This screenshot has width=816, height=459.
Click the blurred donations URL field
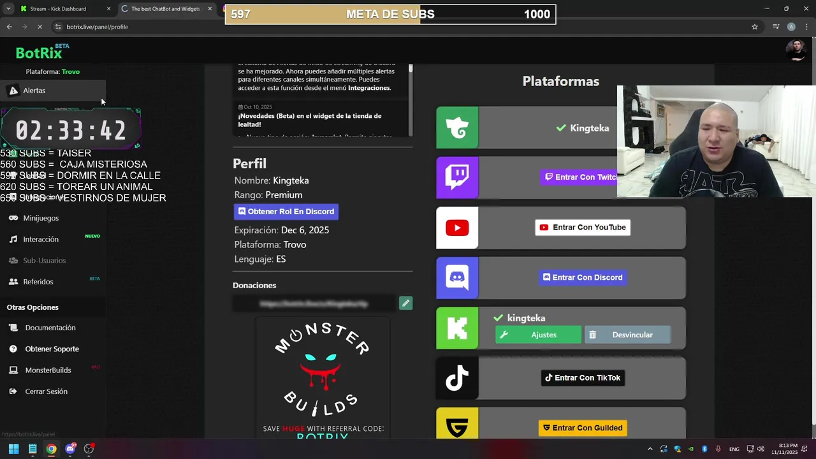(314, 303)
